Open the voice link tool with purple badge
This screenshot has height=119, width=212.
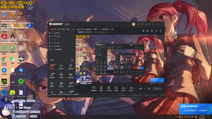click(52, 75)
